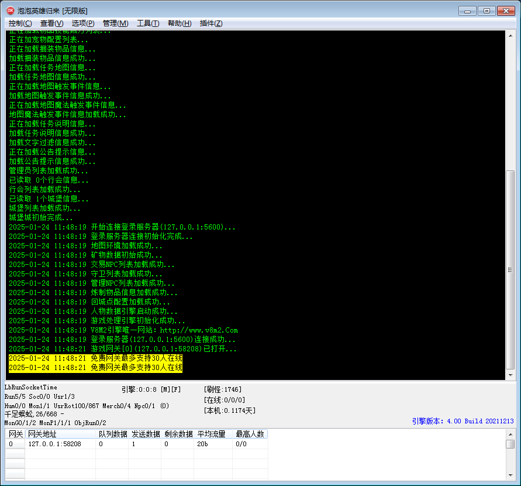
Task: Click the 引擎版本: 4.00 Build 20211213 label
Action: [463, 421]
